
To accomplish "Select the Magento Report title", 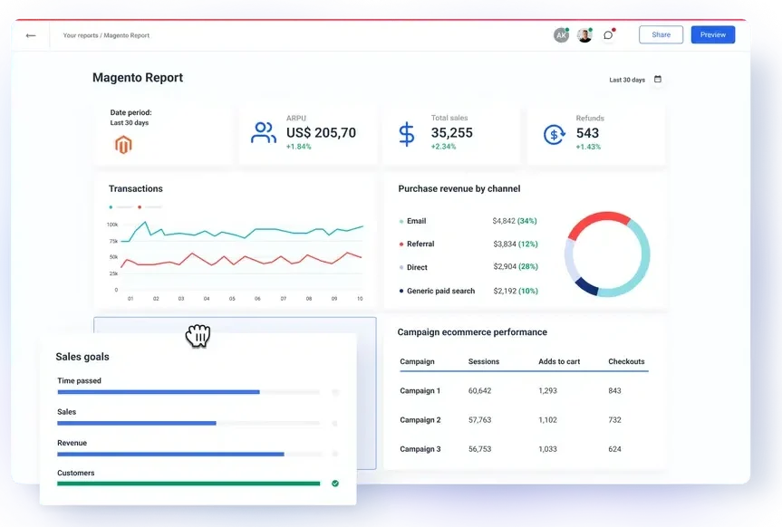I will [x=138, y=78].
